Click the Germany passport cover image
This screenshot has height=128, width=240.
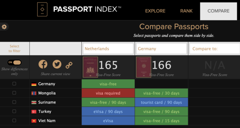(143, 67)
